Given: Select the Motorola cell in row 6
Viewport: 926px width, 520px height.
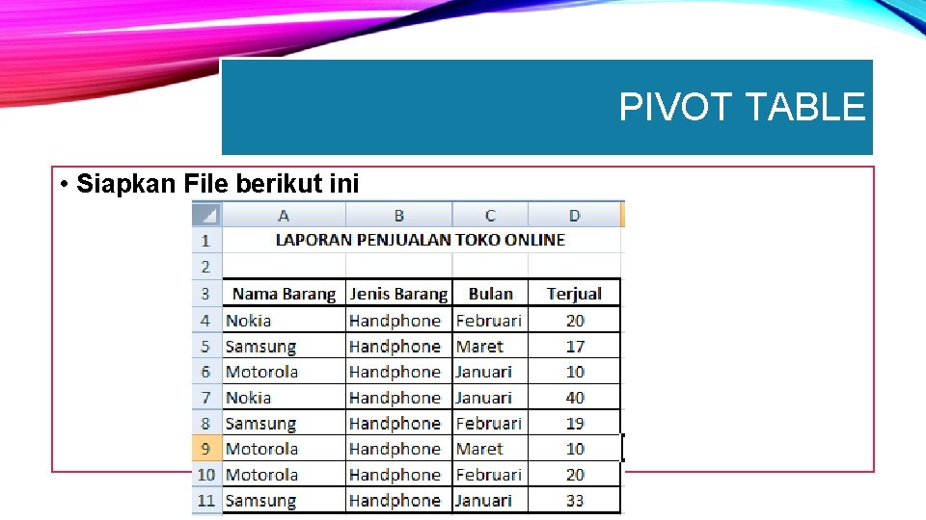Looking at the screenshot, I should (284, 372).
